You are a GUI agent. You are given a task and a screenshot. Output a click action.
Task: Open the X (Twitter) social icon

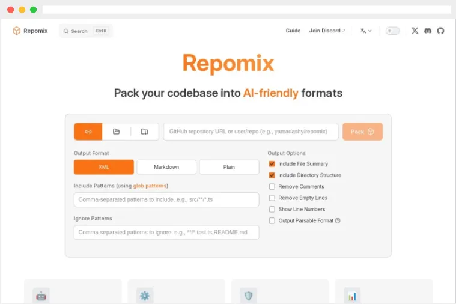pyautogui.click(x=415, y=31)
